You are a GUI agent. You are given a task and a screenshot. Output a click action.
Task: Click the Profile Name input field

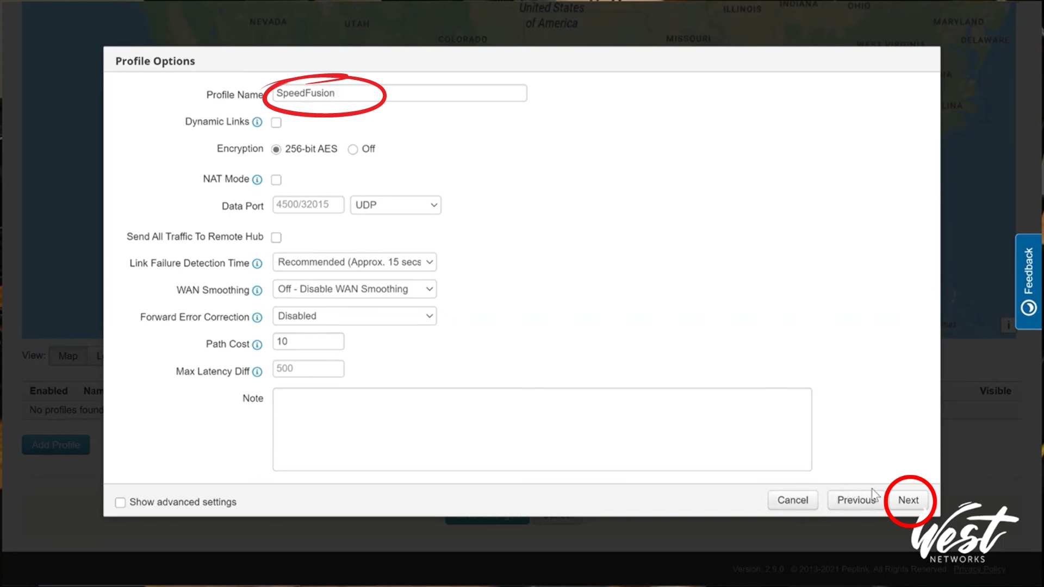click(x=400, y=93)
